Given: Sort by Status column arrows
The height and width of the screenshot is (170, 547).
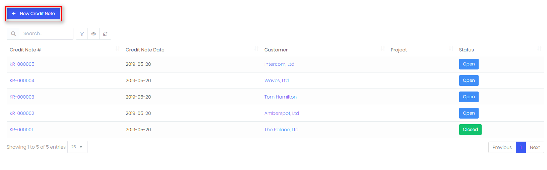Looking at the screenshot, I should (539, 49).
